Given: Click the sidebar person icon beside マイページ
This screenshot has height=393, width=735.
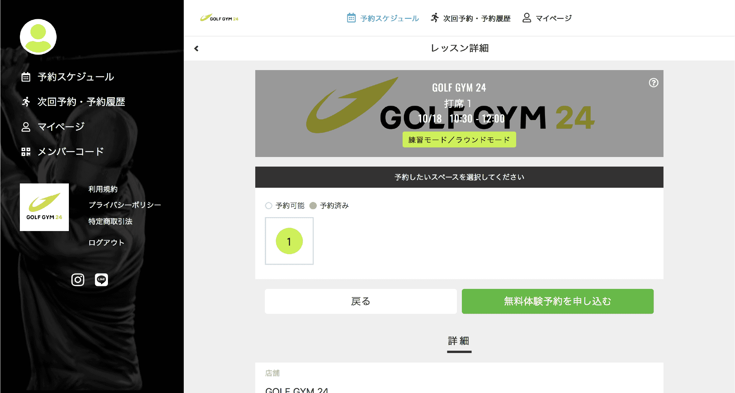Looking at the screenshot, I should (26, 127).
